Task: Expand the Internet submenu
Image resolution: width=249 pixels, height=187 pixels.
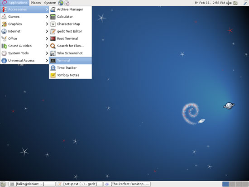Action: [x=24, y=31]
